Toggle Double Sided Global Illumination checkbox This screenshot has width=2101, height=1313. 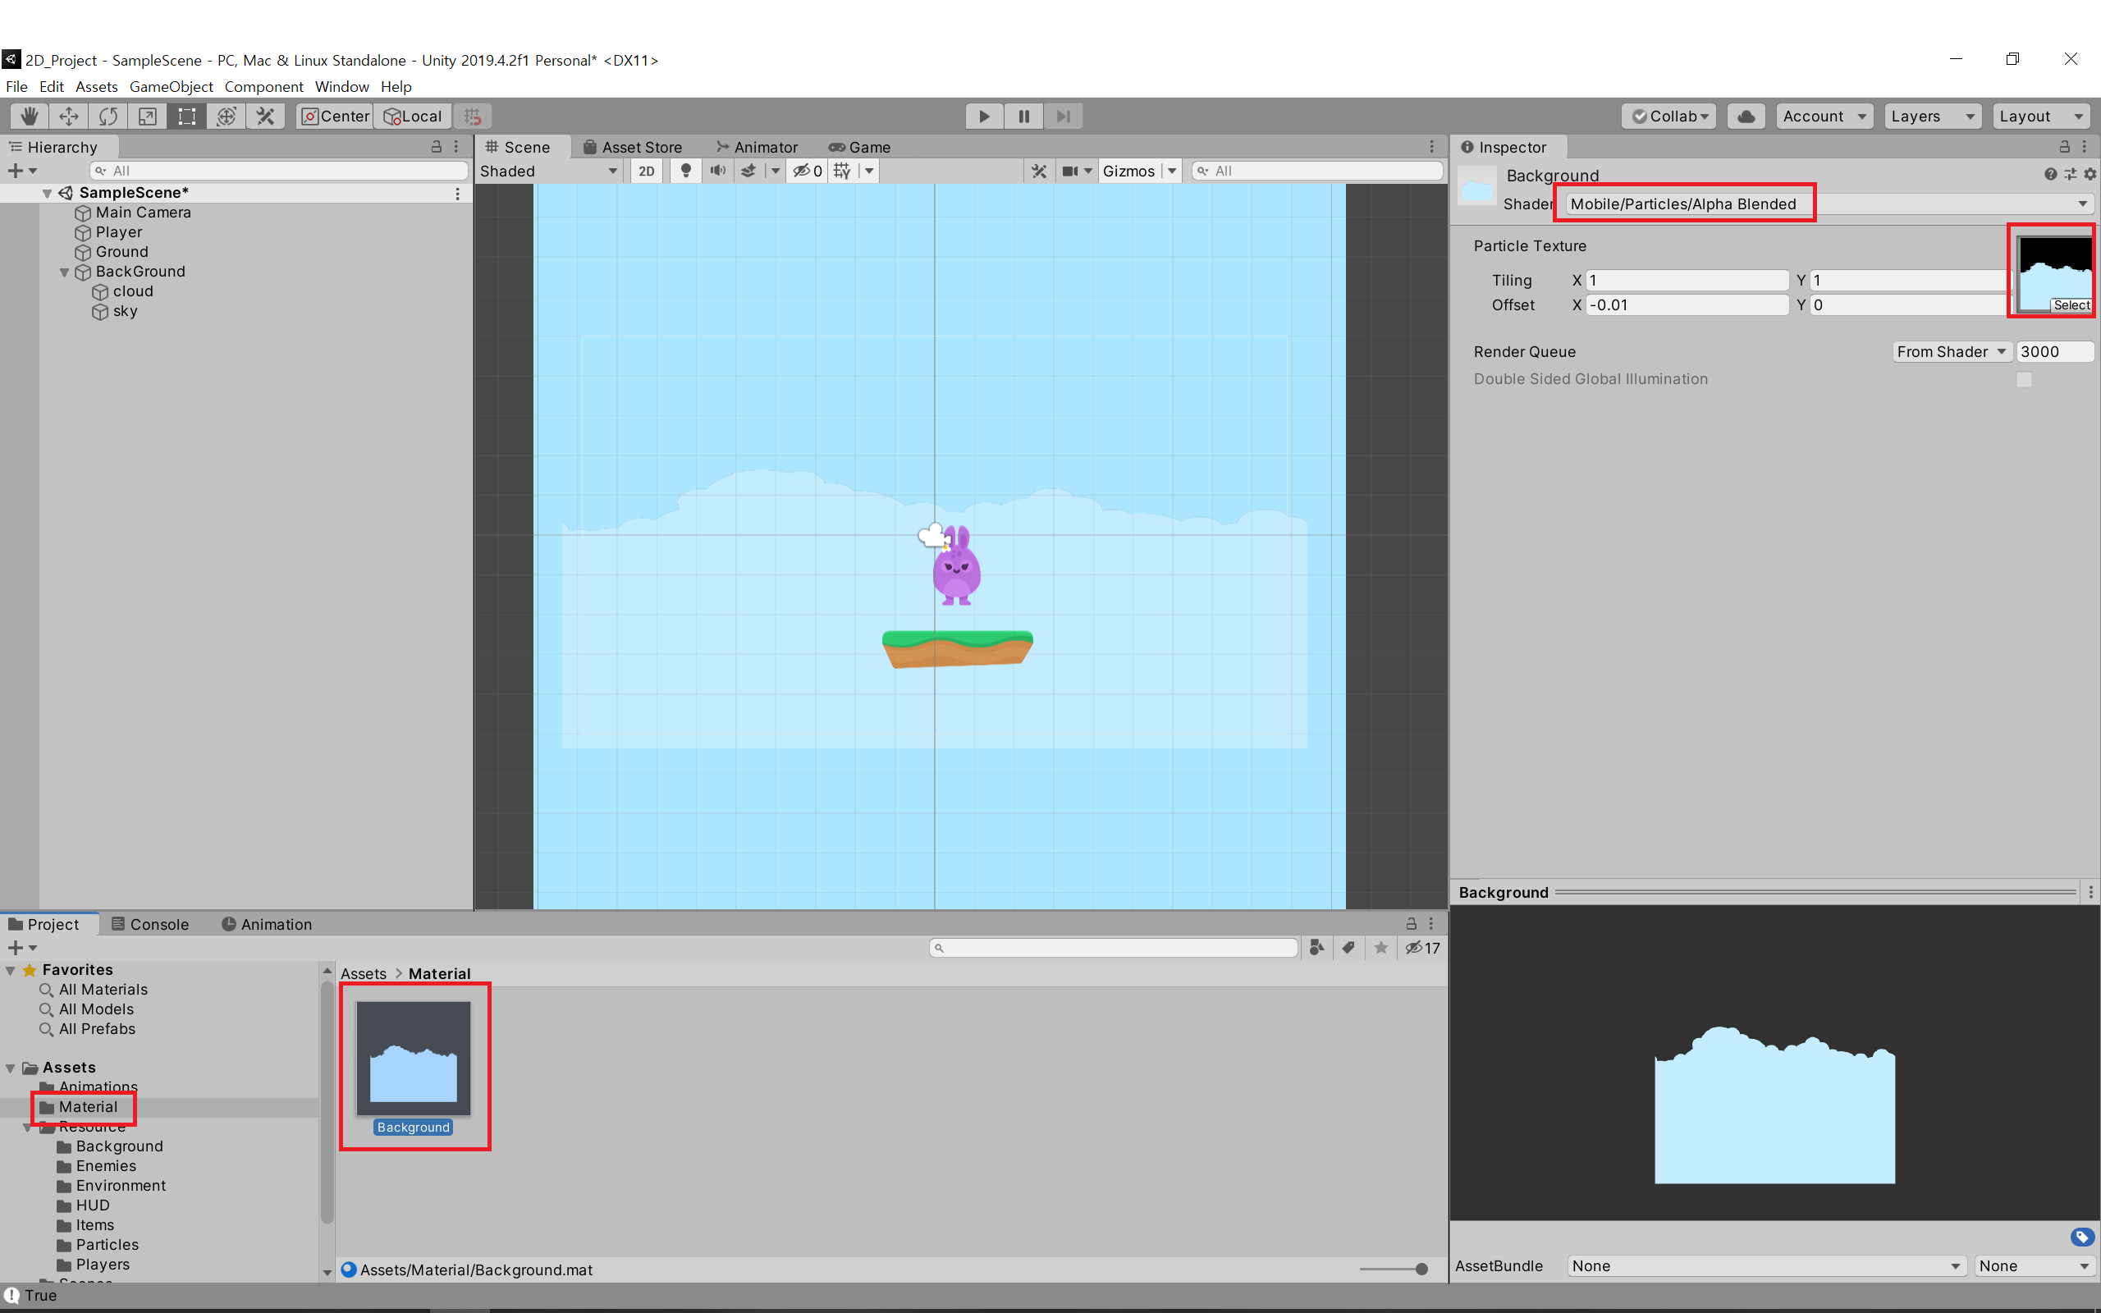tap(2024, 379)
